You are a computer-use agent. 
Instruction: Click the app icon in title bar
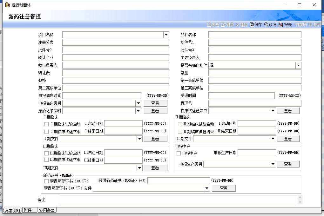click(7, 5)
